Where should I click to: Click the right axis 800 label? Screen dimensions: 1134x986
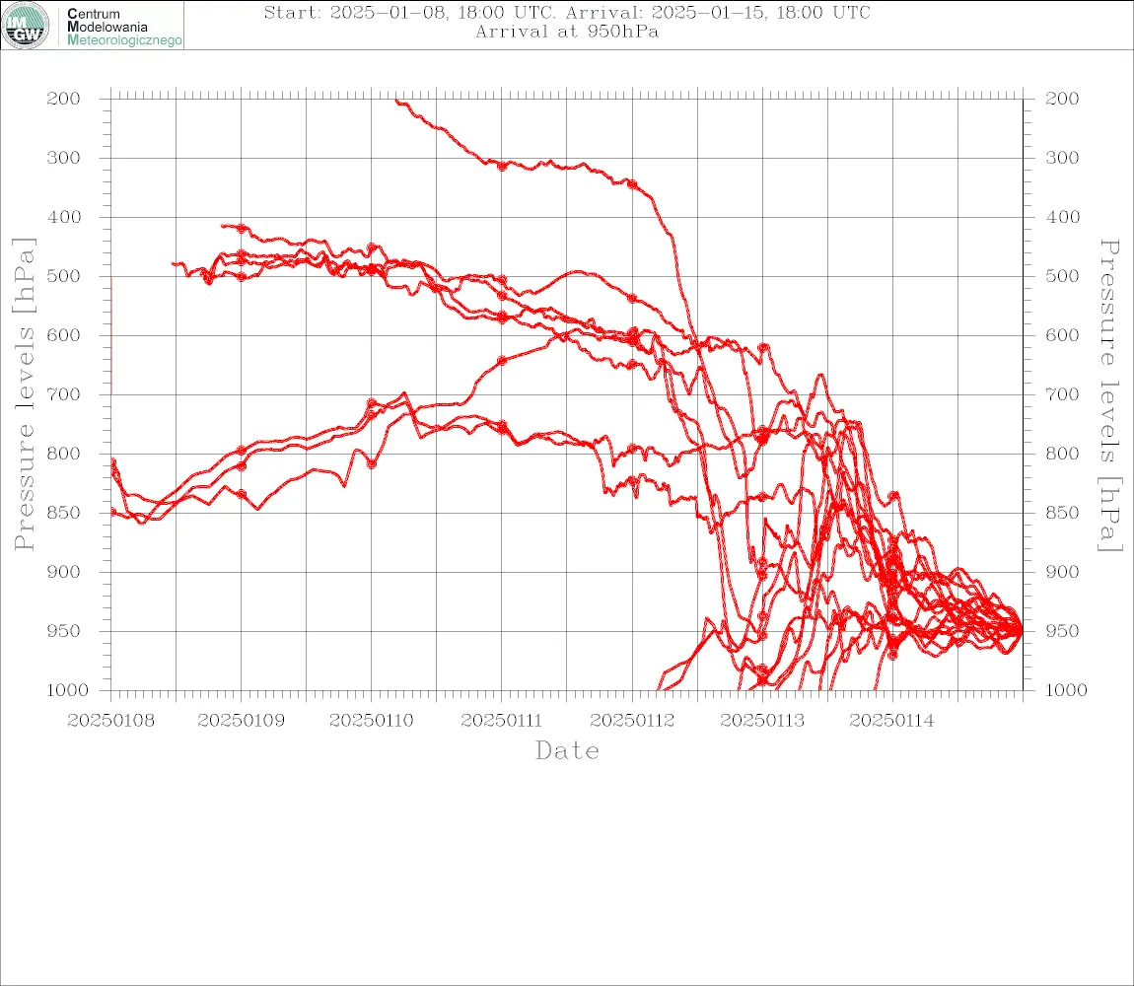click(1062, 455)
